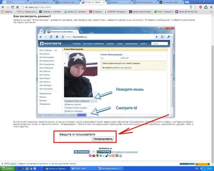This screenshot has height=171, width=214.
Task: Click the red Y quick launch icon
Action: (35, 168)
